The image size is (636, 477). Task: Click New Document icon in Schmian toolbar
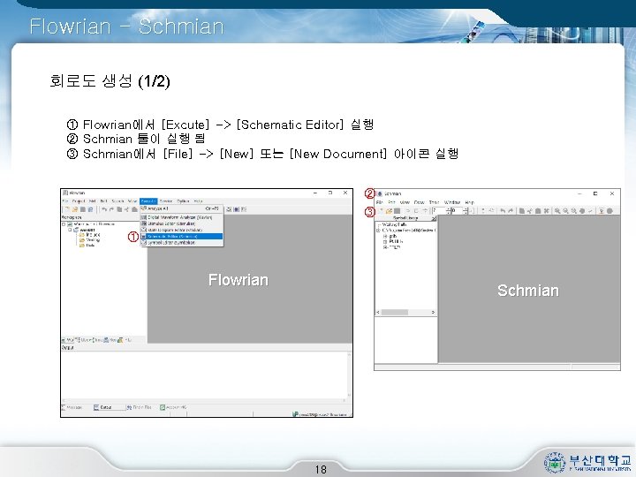pyautogui.click(x=381, y=211)
